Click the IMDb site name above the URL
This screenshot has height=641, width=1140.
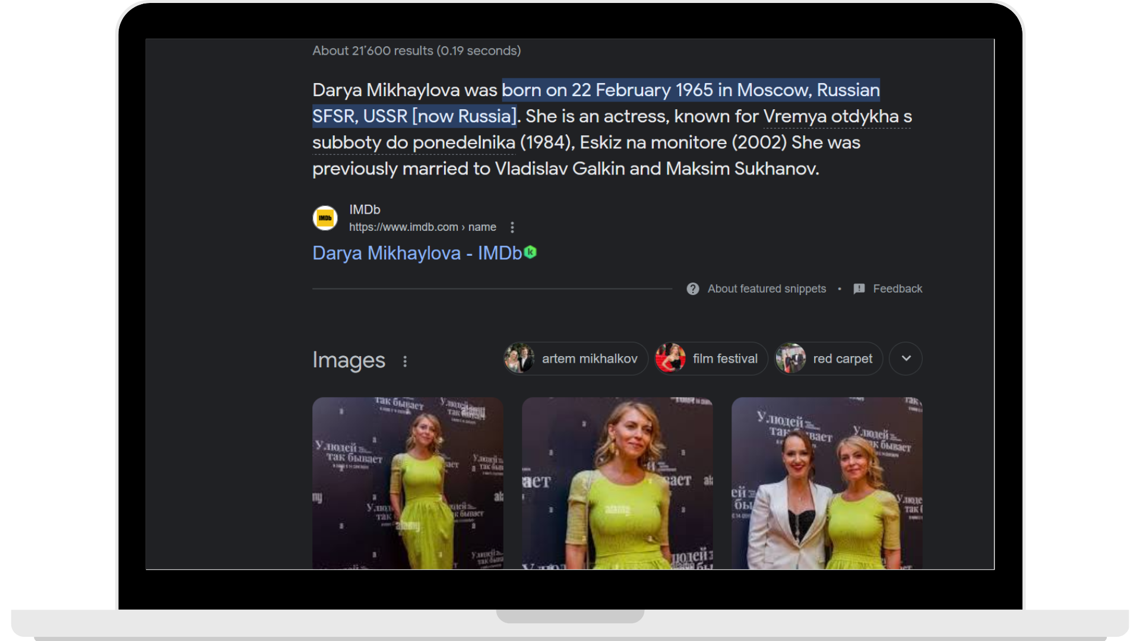(x=365, y=210)
